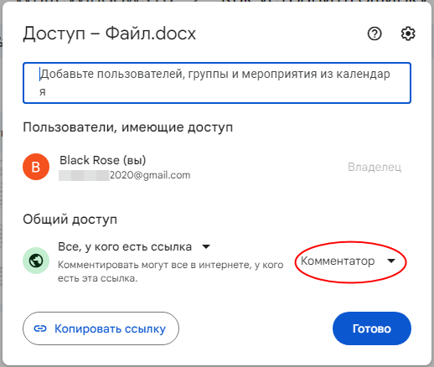Click the orange B avatar of Black Rose
The height and width of the screenshot is (367, 434).
click(x=36, y=167)
